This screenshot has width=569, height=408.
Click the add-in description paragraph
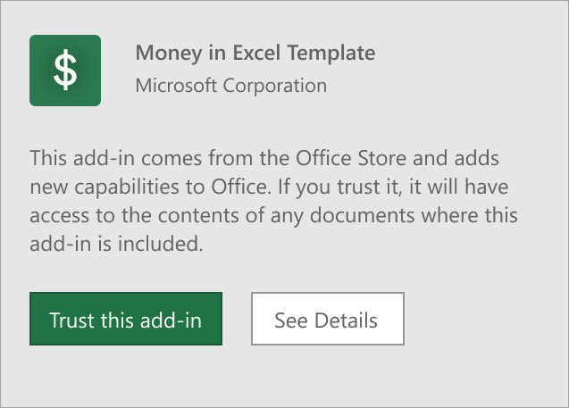pyautogui.click(x=274, y=201)
